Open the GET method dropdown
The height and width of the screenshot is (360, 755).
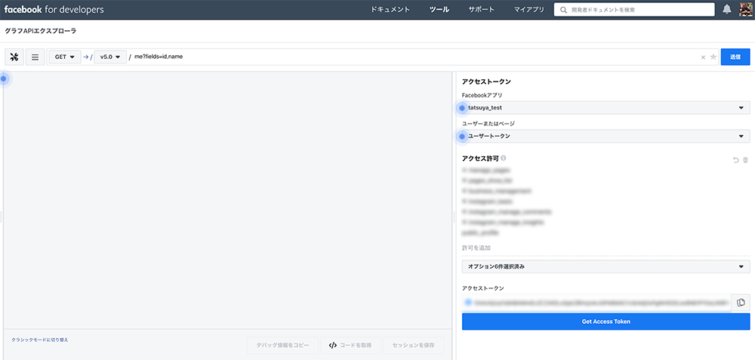[x=64, y=57]
